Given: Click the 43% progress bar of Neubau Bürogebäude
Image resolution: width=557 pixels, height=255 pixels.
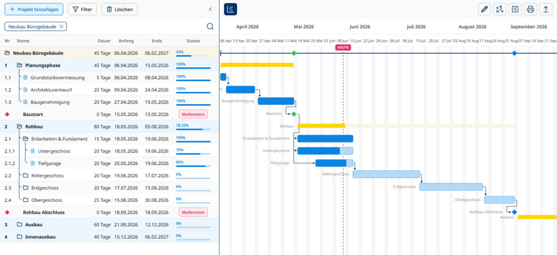Looking at the screenshot, I should click(193, 55).
